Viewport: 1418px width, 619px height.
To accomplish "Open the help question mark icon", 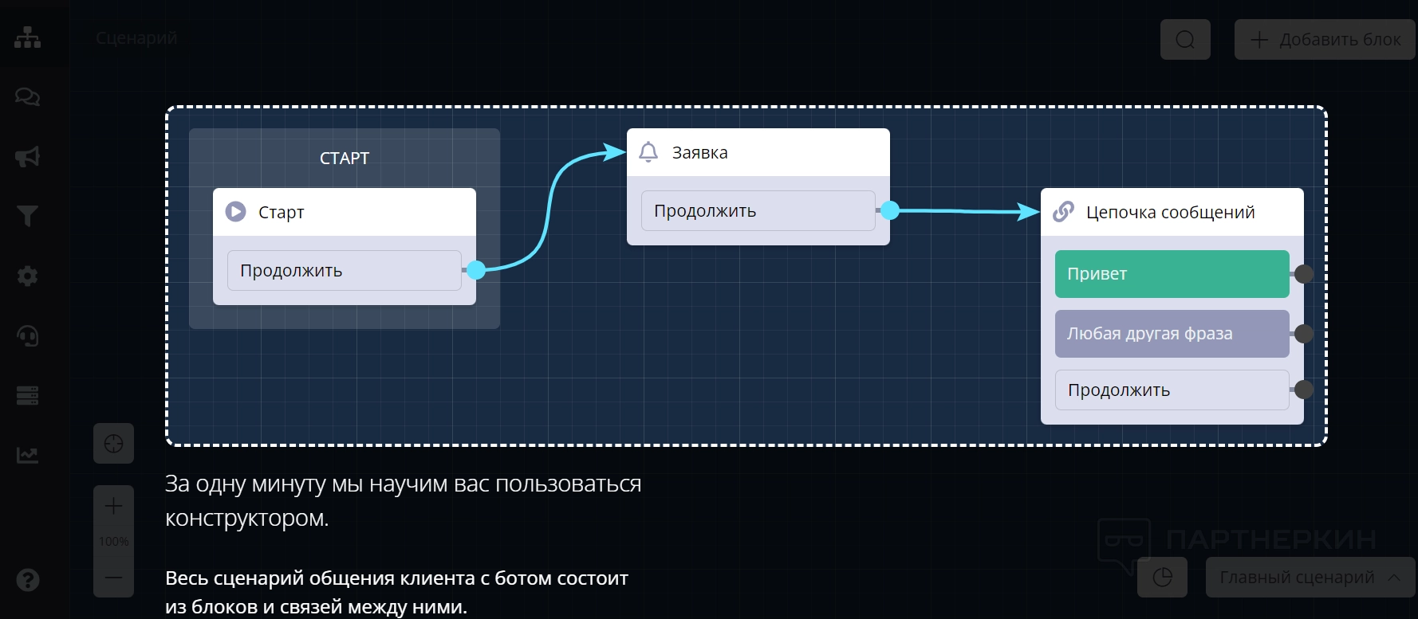I will (28, 580).
